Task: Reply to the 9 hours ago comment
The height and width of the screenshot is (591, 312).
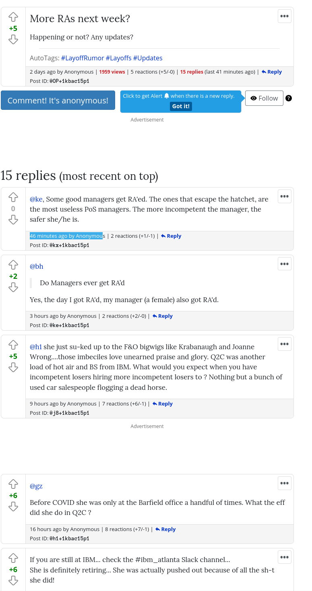Action: (x=163, y=404)
